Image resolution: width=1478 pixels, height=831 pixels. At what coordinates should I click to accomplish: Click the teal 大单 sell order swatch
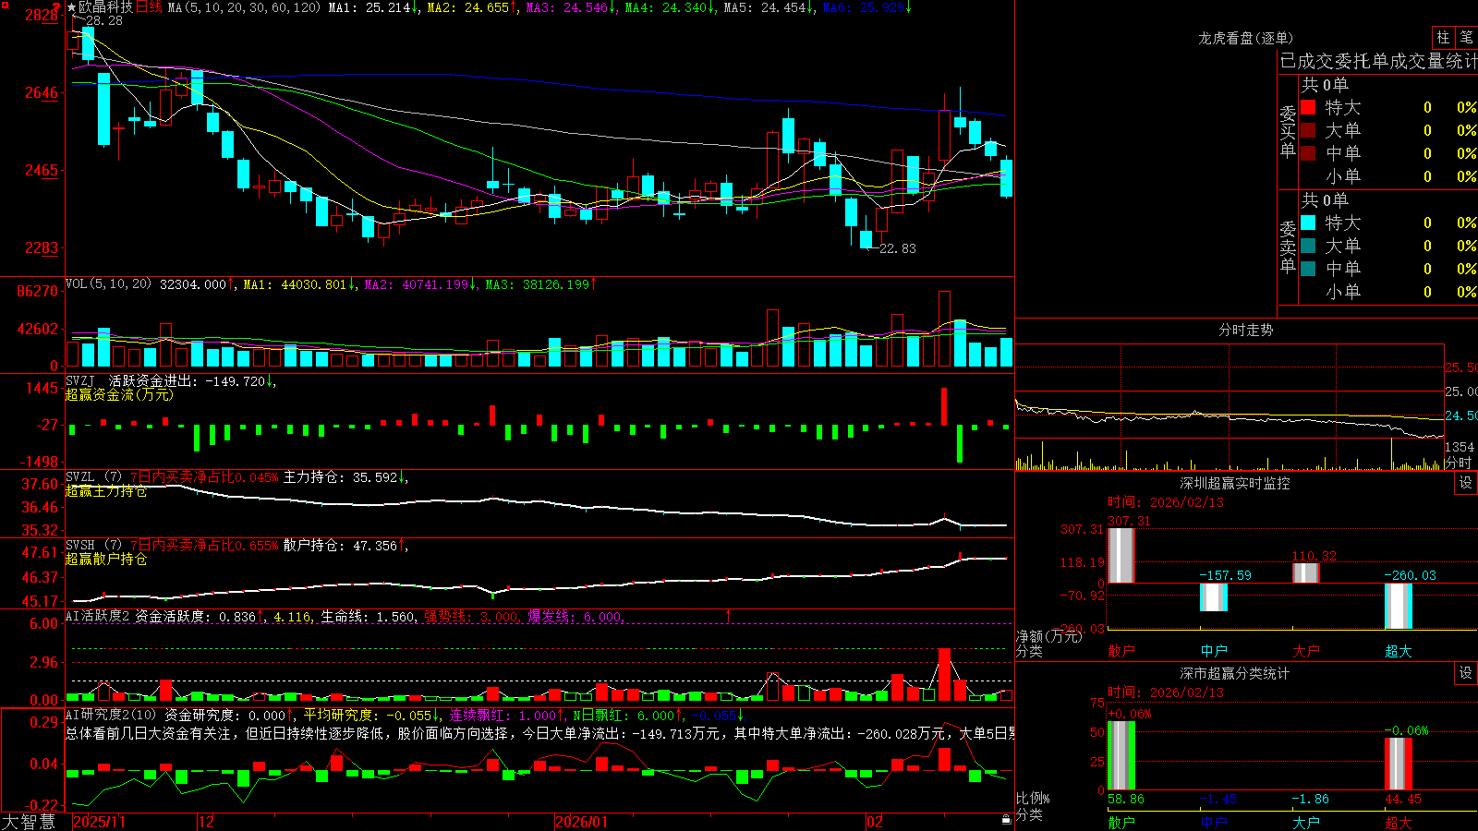coord(1308,246)
